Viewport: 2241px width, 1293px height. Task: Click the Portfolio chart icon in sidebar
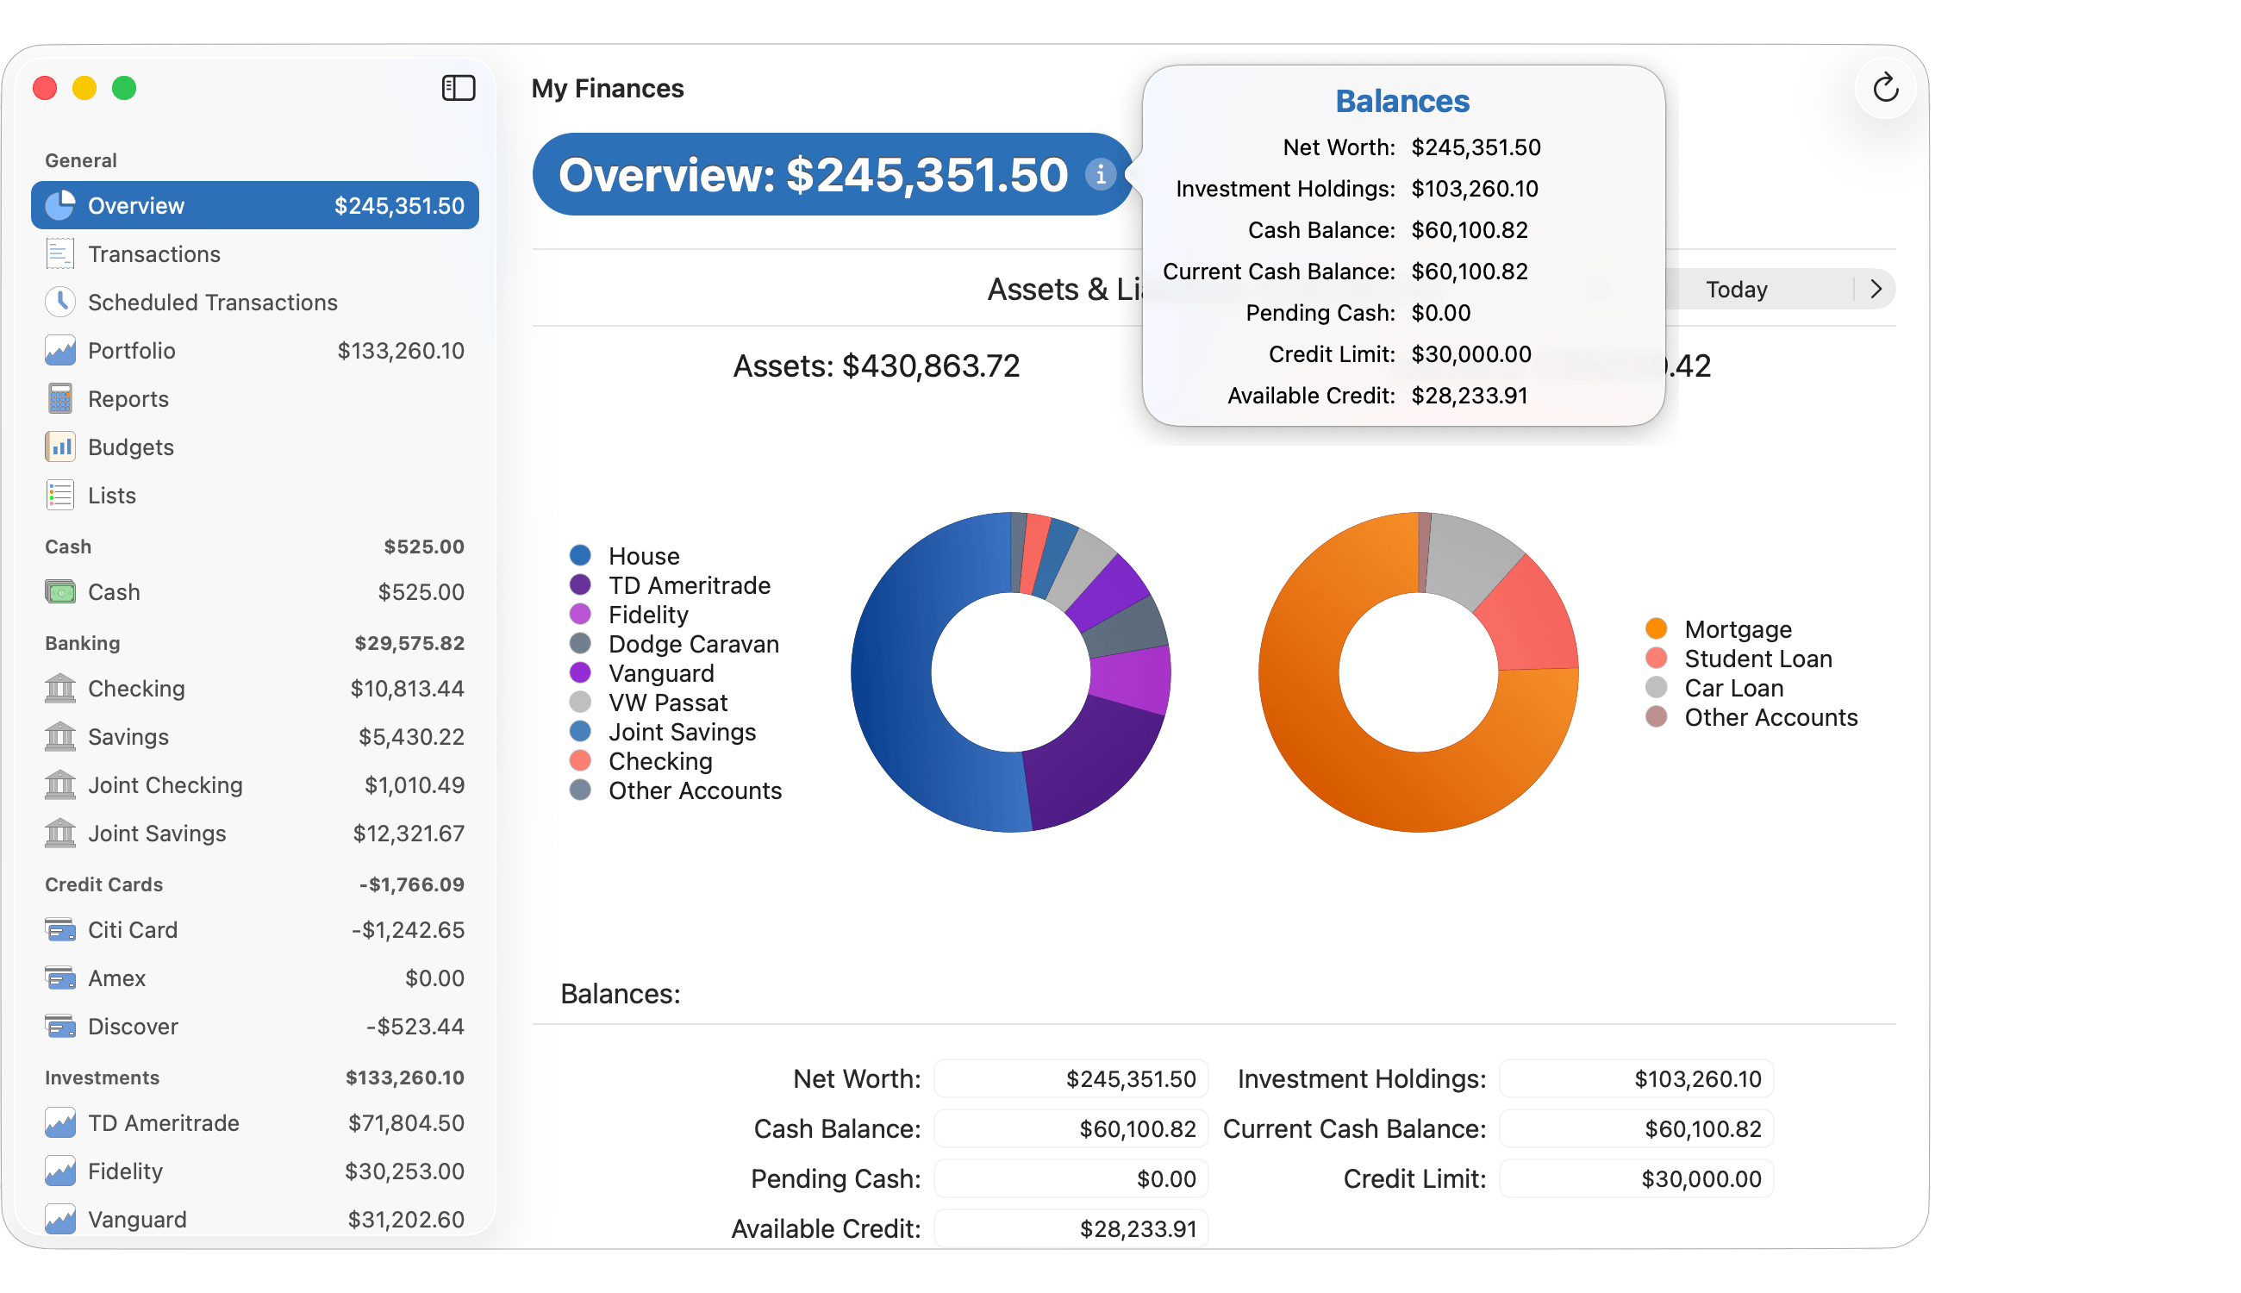click(59, 351)
